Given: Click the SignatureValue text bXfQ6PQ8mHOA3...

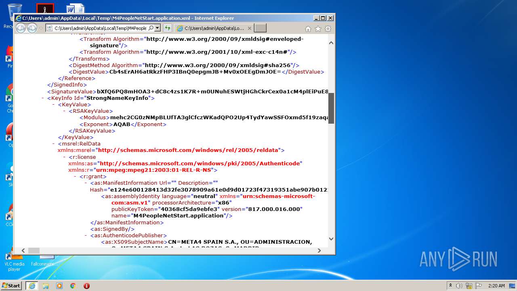Looking at the screenshot, I should tap(212, 91).
